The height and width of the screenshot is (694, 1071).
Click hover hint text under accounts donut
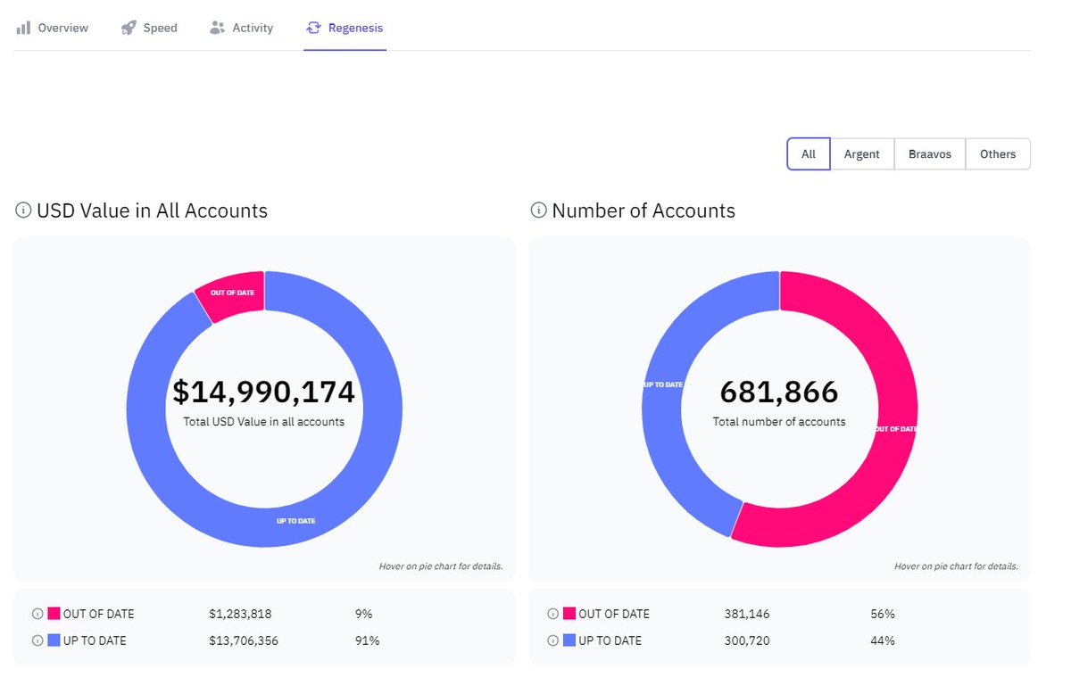[x=956, y=566]
